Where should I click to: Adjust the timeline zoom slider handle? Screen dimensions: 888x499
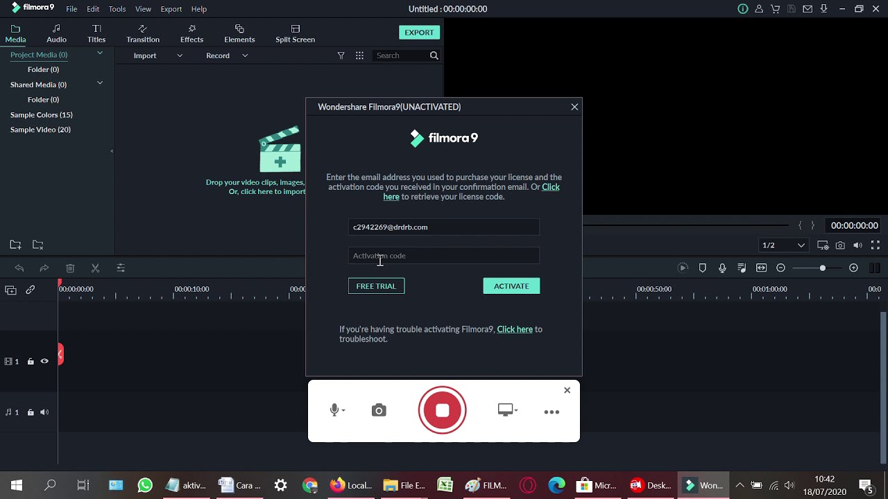pyautogui.click(x=822, y=268)
